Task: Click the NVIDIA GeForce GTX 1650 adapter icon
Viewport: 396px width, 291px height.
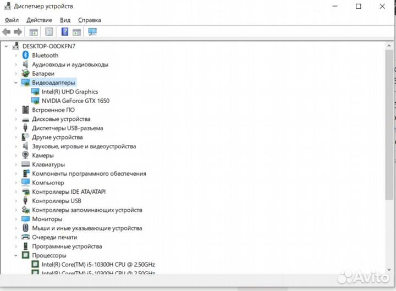Action: point(36,101)
